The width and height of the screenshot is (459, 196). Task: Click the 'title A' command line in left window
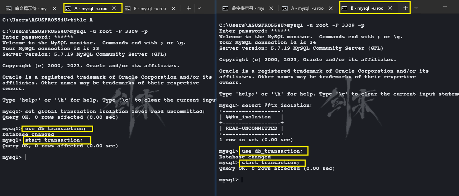pyautogui.click(x=48, y=20)
